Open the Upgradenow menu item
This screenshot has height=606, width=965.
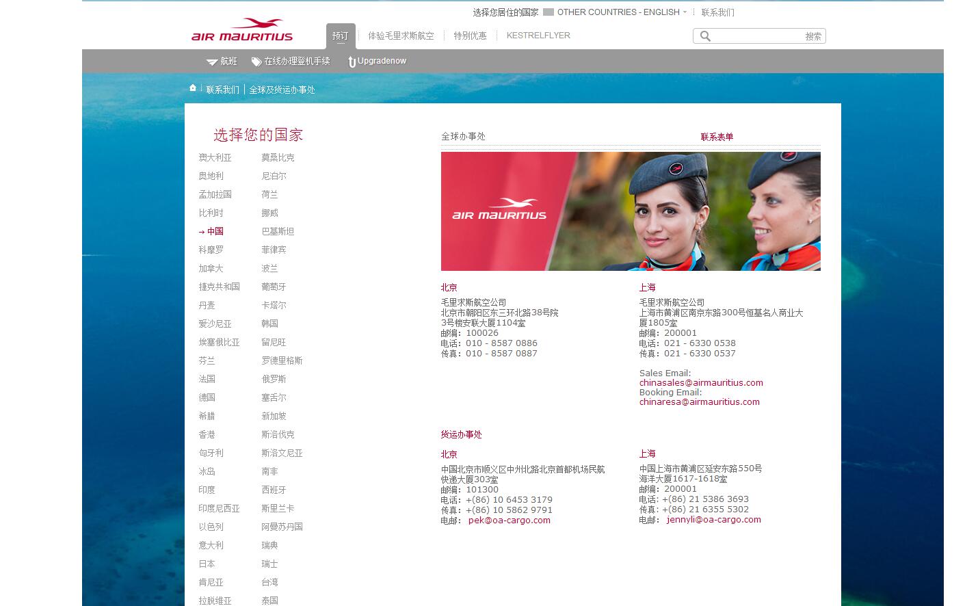pos(382,61)
